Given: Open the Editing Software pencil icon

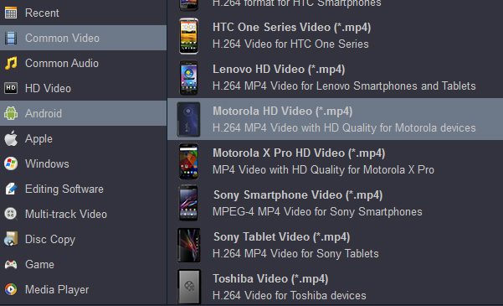Looking at the screenshot, I should pos(11,189).
